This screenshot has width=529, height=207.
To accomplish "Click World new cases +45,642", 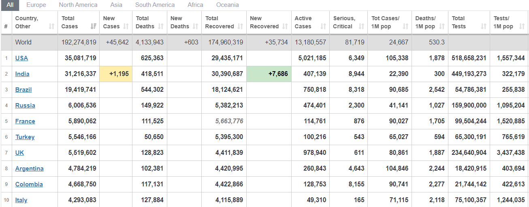I will coord(117,42).
